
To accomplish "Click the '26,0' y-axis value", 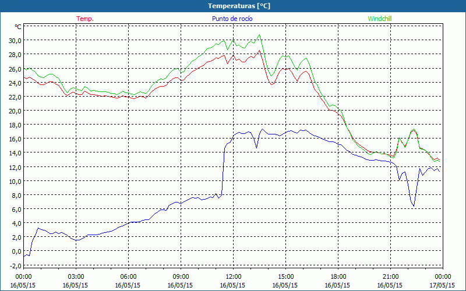I will click(x=15, y=69).
